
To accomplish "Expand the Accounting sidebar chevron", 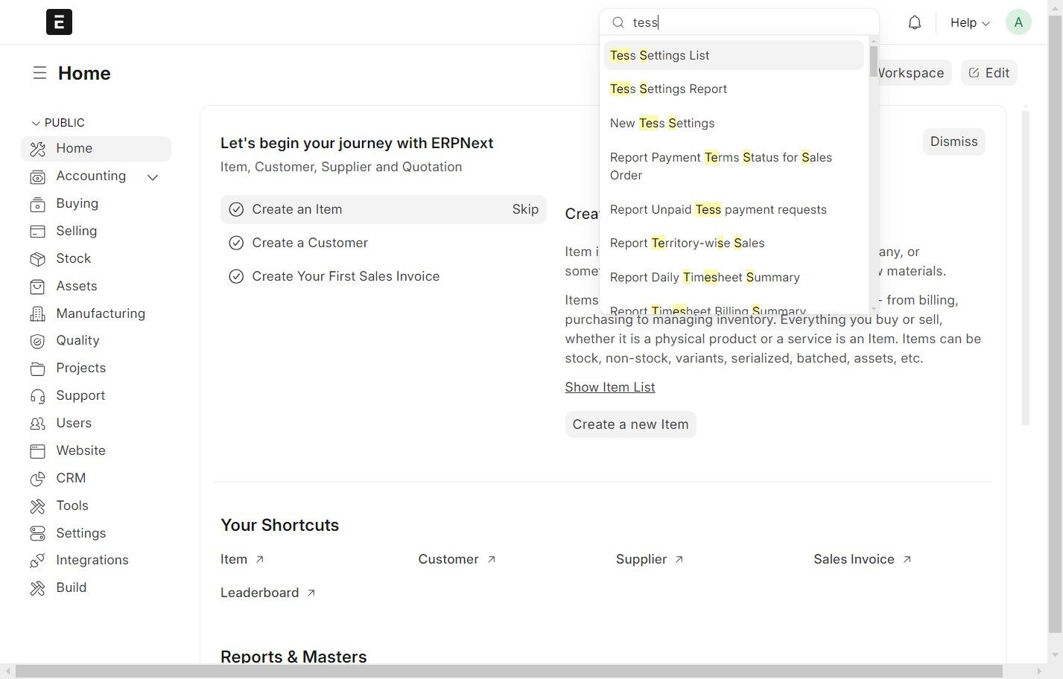I will click(x=153, y=177).
